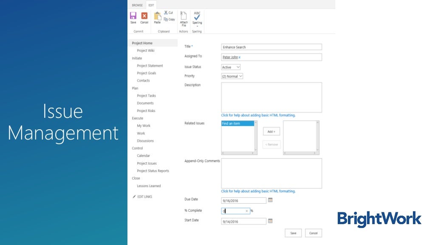Open the Priority dropdown

232,76
